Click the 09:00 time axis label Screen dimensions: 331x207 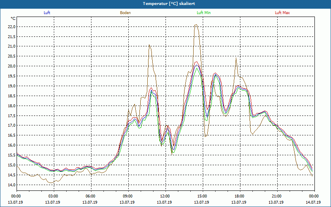click(127, 196)
